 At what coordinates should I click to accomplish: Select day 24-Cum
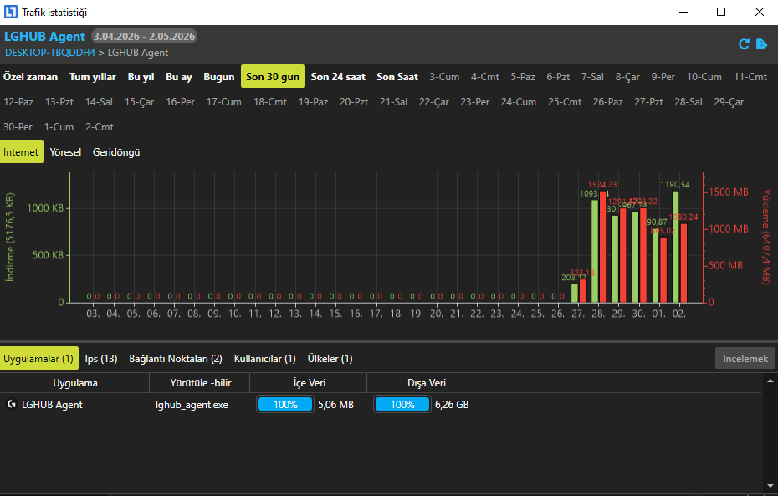[x=519, y=102]
